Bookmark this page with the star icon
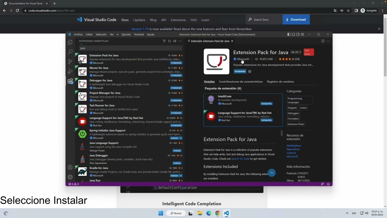This screenshot has height=218, width=387. (348, 11)
